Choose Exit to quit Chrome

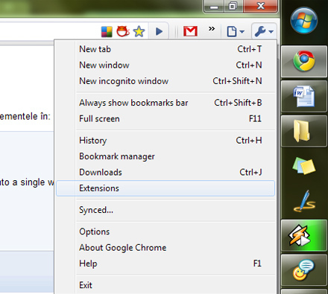[x=165, y=285]
